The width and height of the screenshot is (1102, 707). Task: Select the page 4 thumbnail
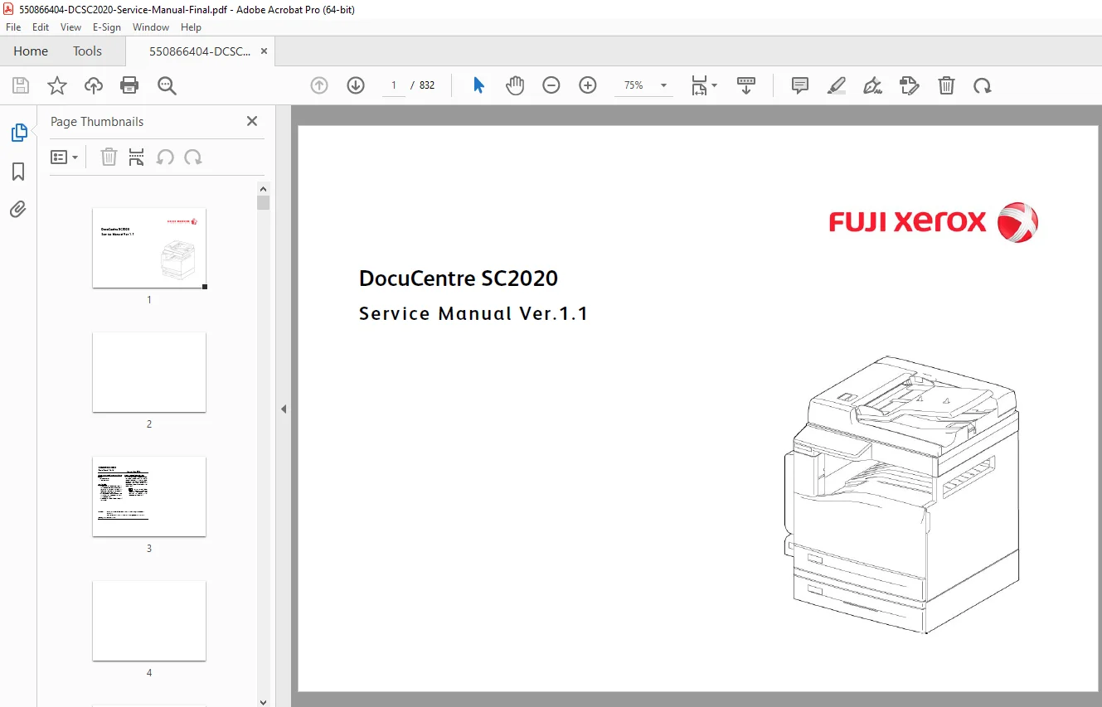coord(149,621)
